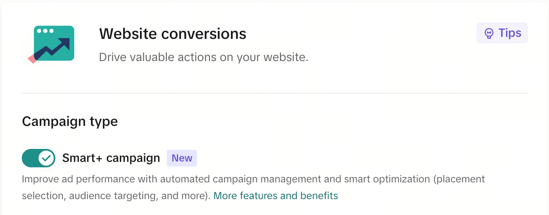The height and width of the screenshot is (215, 549).
Task: Click the Smart+ campaign label text
Action: coord(111,158)
